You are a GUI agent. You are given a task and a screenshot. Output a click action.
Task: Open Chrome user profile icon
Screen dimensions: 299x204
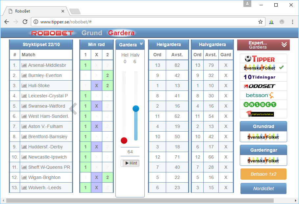[247, 3]
